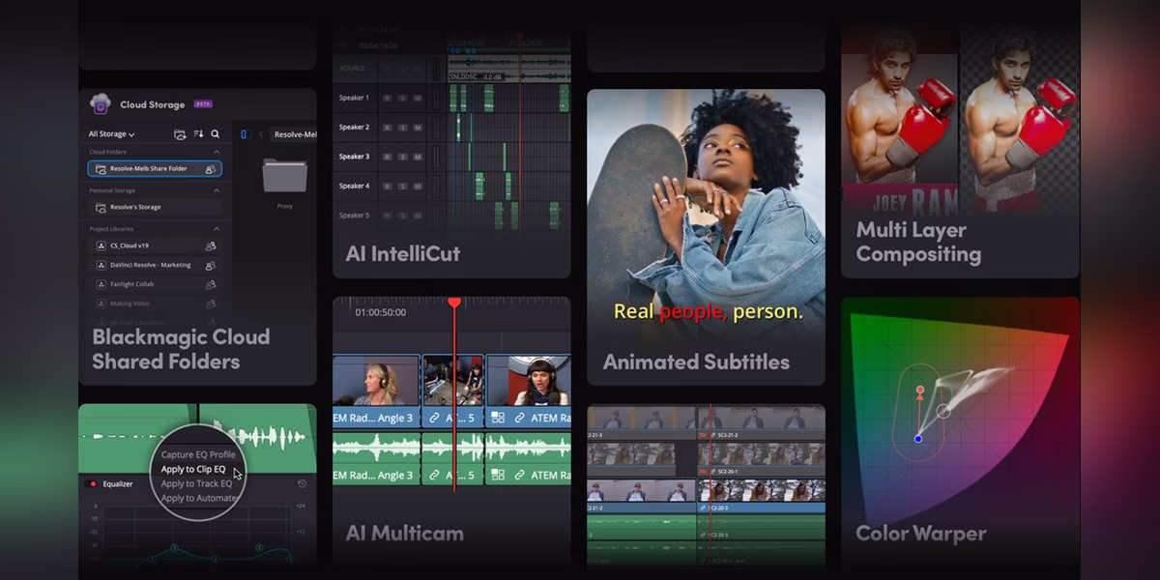The height and width of the screenshot is (580, 1160).
Task: Open the DaVinci Resolve - Marketing library
Action: point(155,265)
